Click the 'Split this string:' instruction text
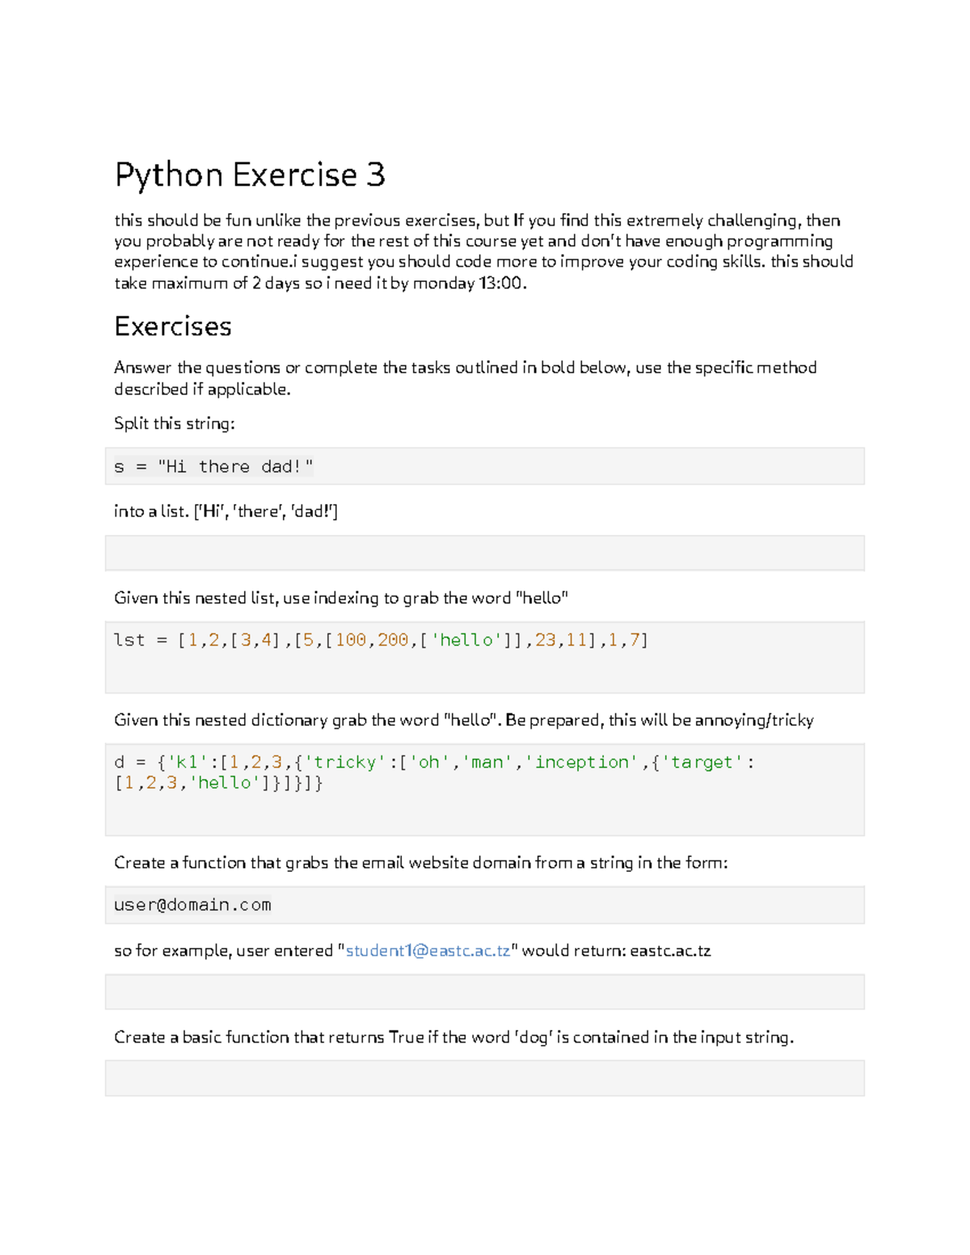970x1255 pixels. tap(175, 423)
